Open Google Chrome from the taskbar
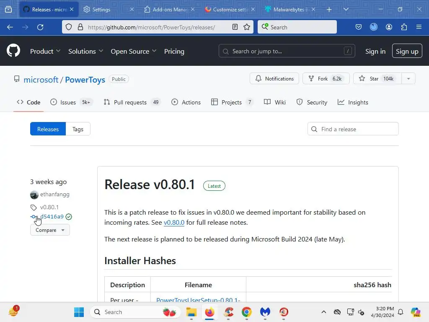This screenshot has height=322, width=429. (x=246, y=312)
